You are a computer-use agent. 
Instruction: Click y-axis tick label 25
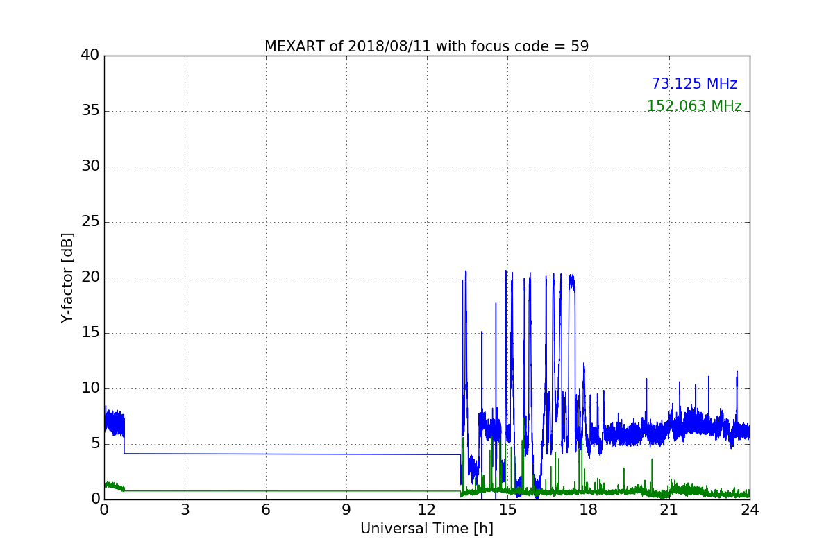point(90,222)
